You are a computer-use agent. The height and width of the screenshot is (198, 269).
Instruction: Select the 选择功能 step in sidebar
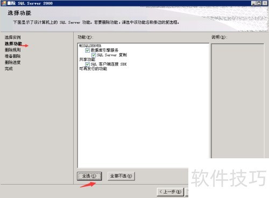tap(13, 43)
